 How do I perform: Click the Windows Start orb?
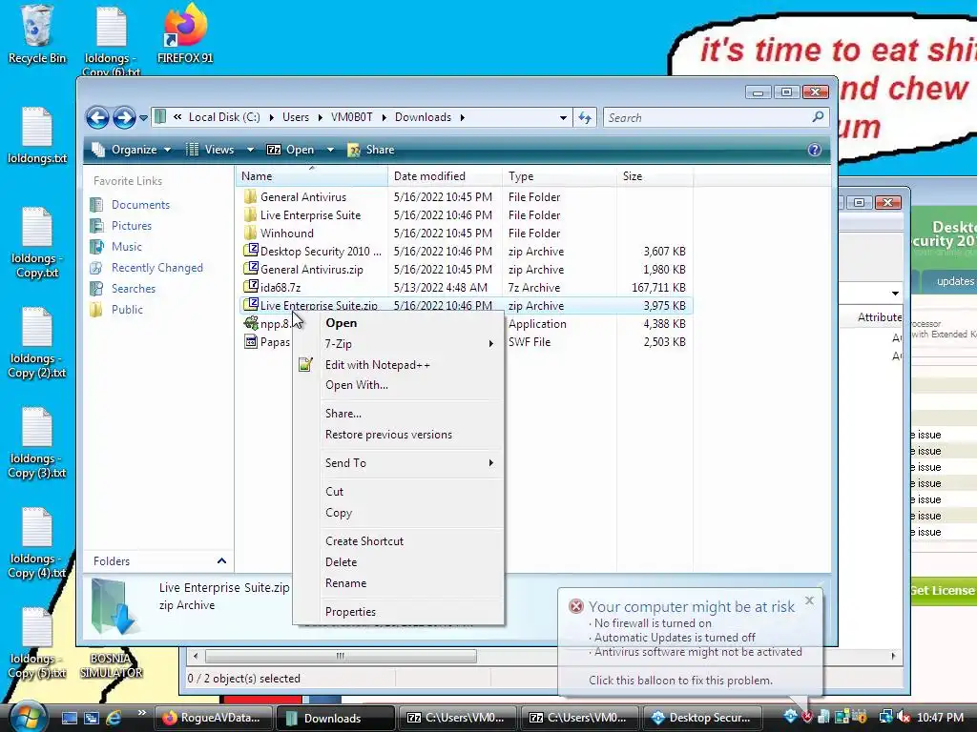pos(28,717)
